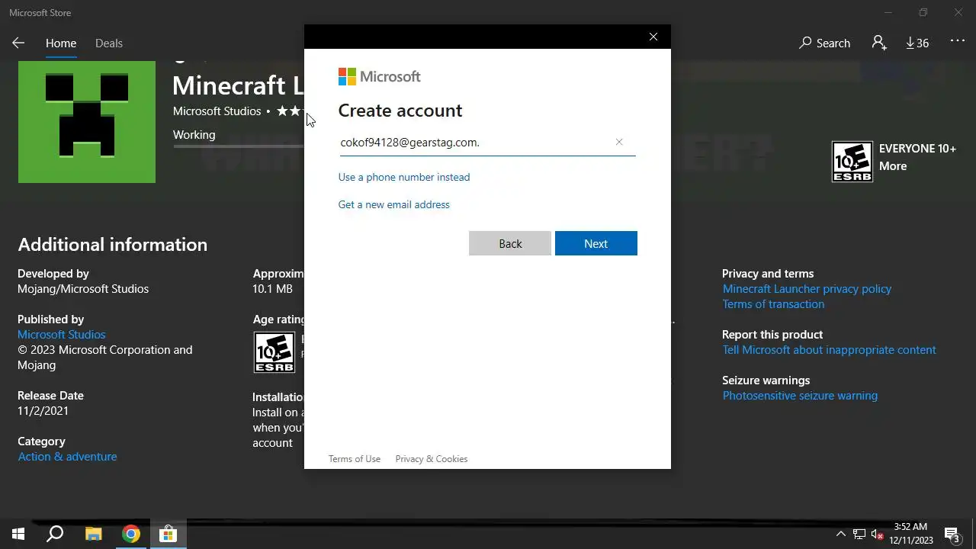
Task: Show hidden system tray icons
Action: coord(841,534)
